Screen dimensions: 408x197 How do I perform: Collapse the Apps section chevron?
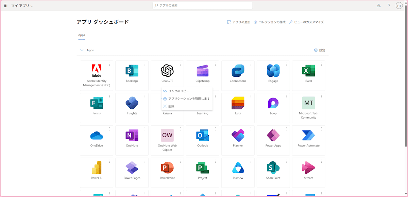(x=82, y=50)
